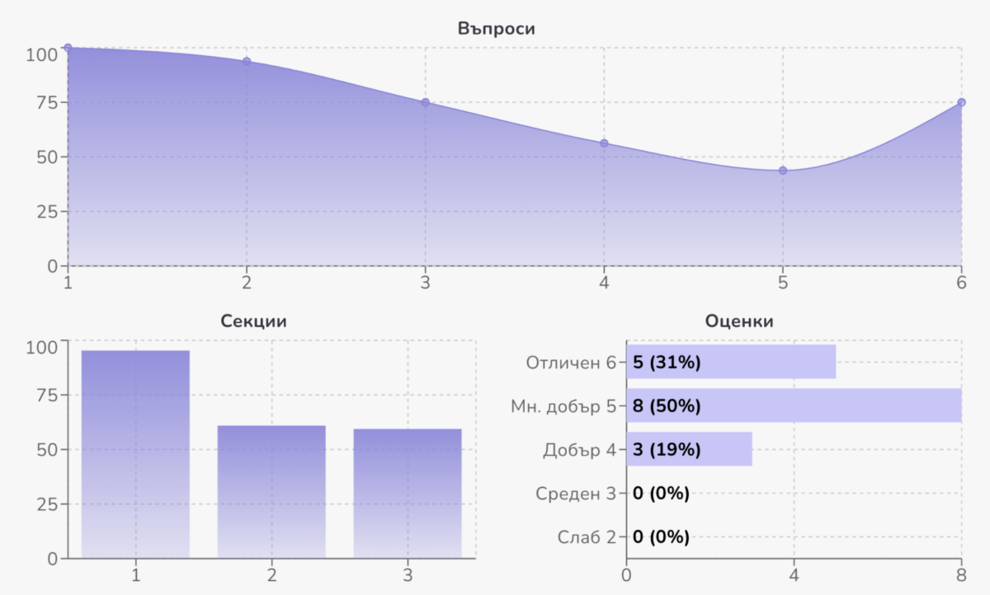Click the 3 (19%) value label
The height and width of the screenshot is (595, 990).
pyautogui.click(x=667, y=450)
